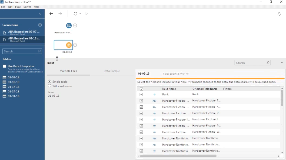Switch to the Data Sample tab
This screenshot has height=160, width=286.
112,71
